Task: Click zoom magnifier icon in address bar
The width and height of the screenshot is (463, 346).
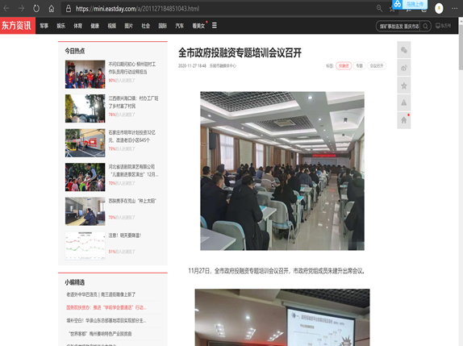Action: coord(379,9)
